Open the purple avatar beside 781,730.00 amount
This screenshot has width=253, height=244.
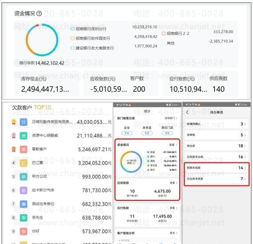pos(24,190)
